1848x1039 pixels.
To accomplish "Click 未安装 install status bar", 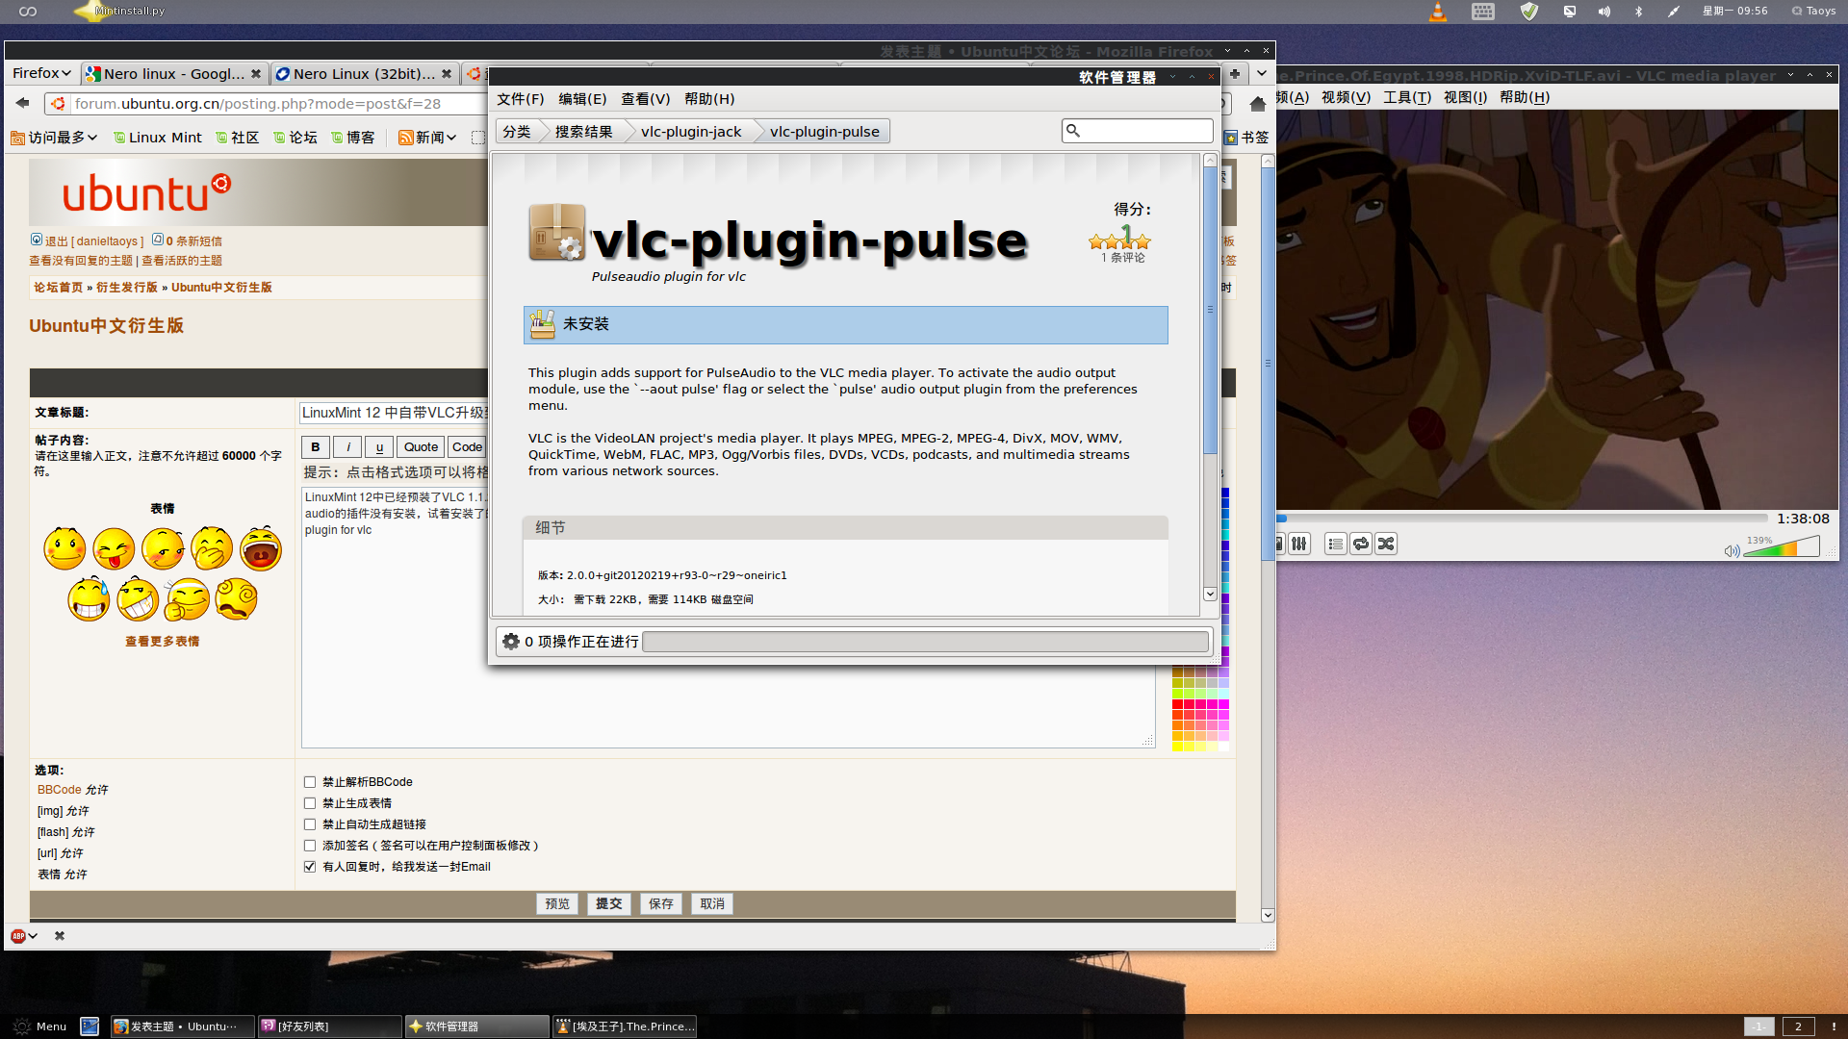I will pos(845,325).
